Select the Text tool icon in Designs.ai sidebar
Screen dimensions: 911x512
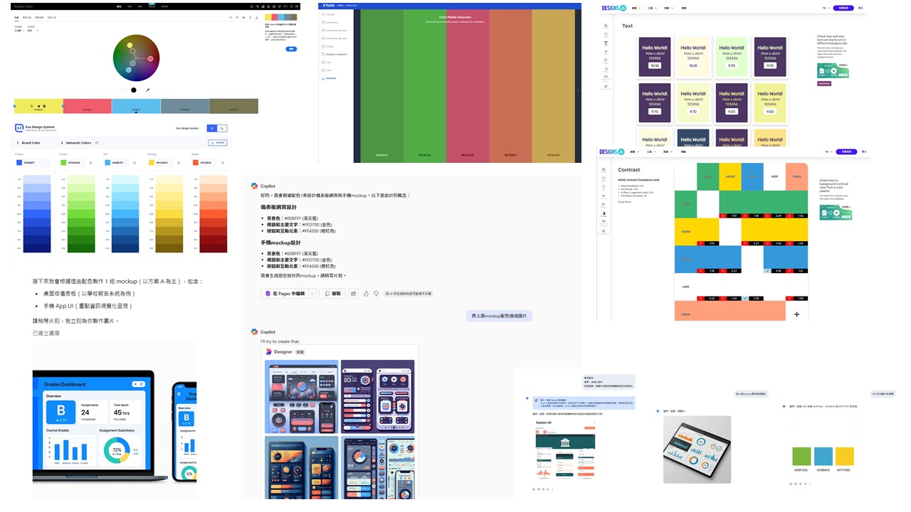coord(606,43)
